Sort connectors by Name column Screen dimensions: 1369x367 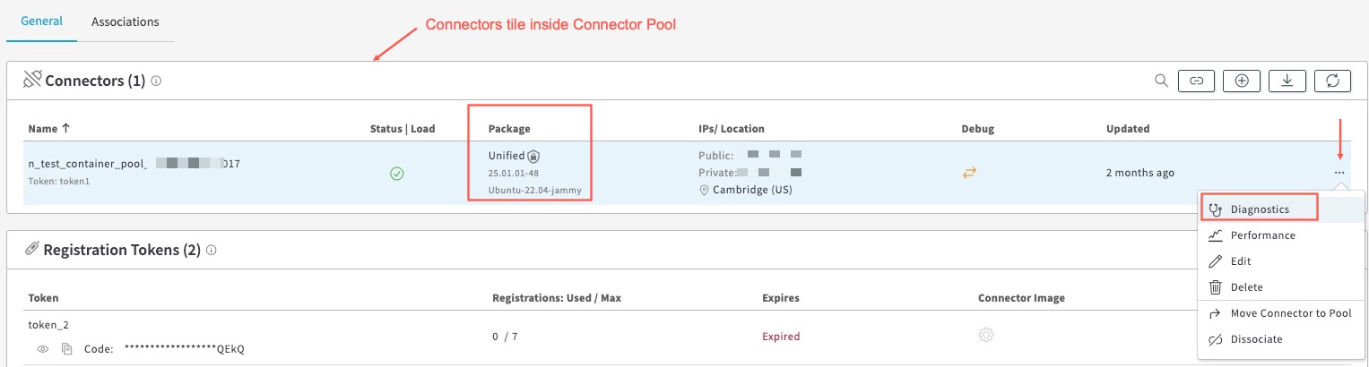point(48,129)
